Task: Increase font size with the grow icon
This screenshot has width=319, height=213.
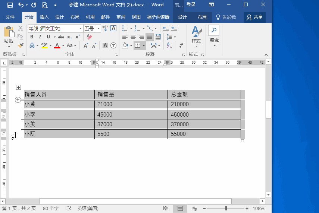Action: (86, 45)
